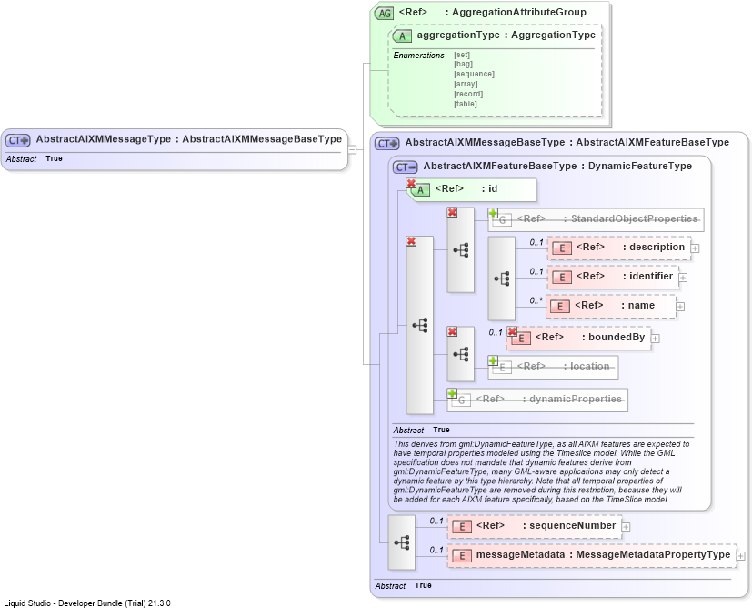Screen dimensions: 752x608
Task: Select the AbstractAIXMMessageBaseType title text
Action: [x=567, y=143]
